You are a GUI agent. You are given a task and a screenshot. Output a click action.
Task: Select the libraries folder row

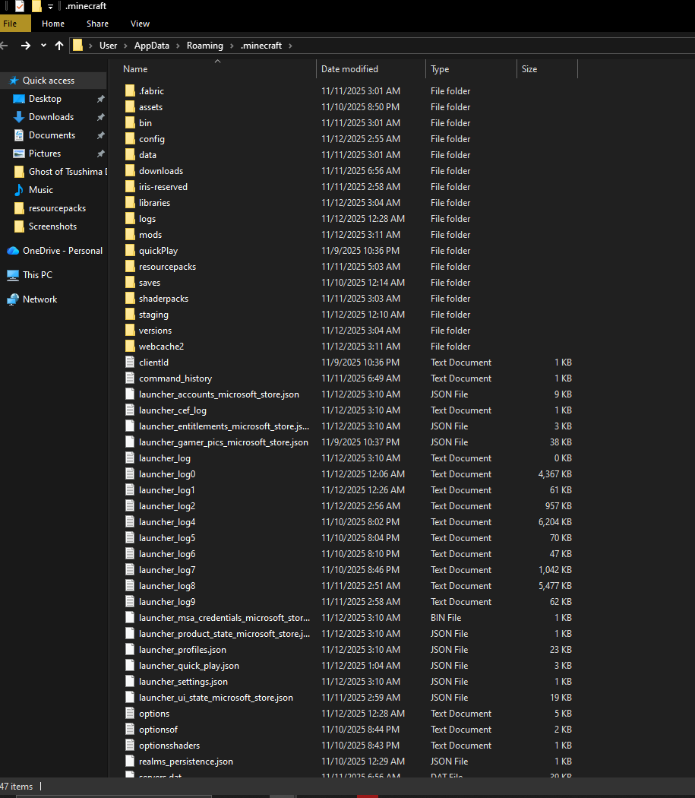point(350,203)
